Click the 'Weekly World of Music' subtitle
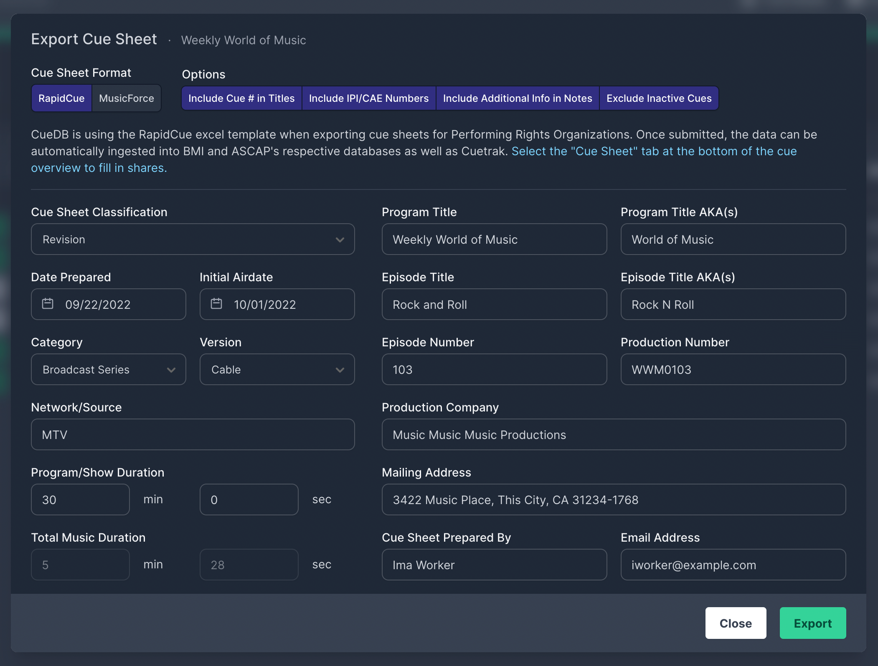 [244, 40]
